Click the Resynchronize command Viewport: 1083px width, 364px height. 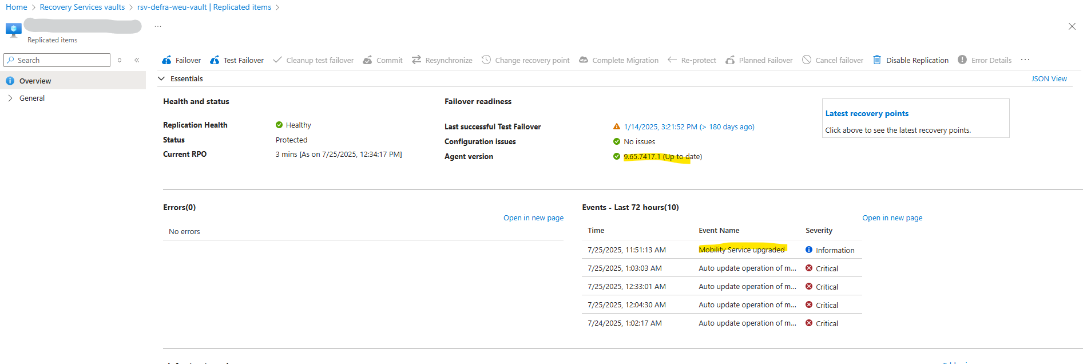(442, 60)
